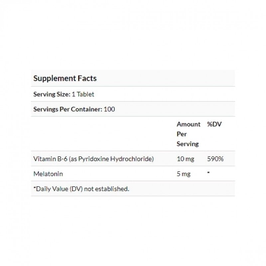The image size is (266, 266).
Task: Click the "Amount Per Serving" column header
Action: pyautogui.click(x=188, y=134)
